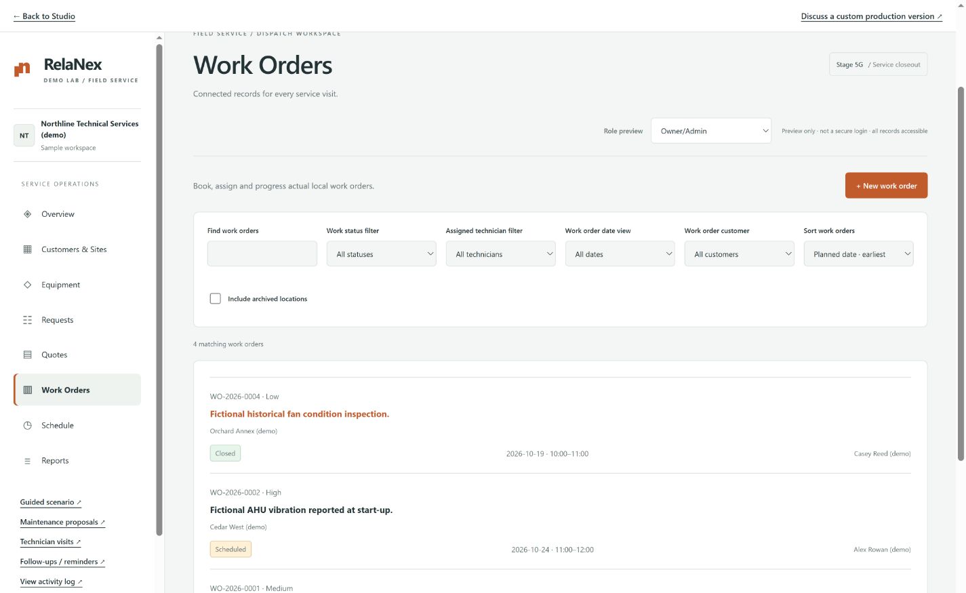Open Reports in sidebar navigation
This screenshot has height=593, width=966.
[x=77, y=461]
